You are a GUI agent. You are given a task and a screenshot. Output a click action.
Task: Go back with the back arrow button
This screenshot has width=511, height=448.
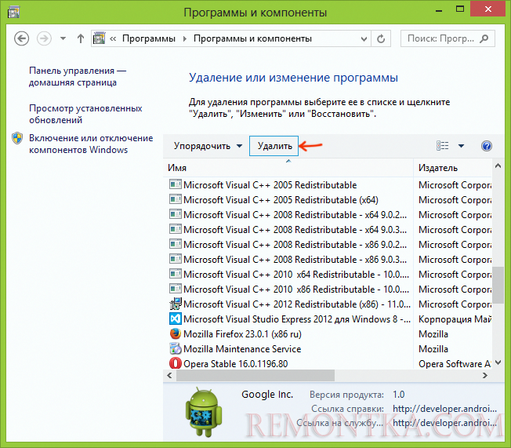tap(21, 38)
